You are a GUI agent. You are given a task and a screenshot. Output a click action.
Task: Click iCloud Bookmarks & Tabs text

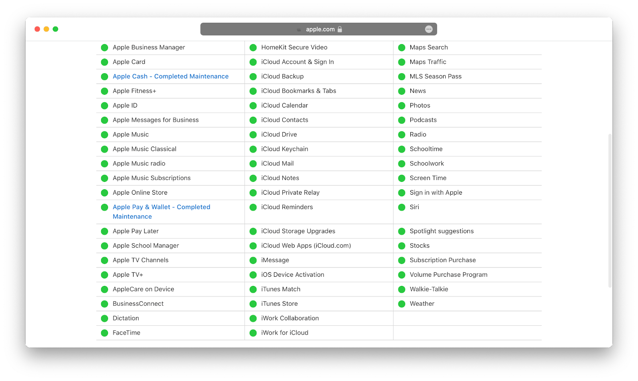299,91
